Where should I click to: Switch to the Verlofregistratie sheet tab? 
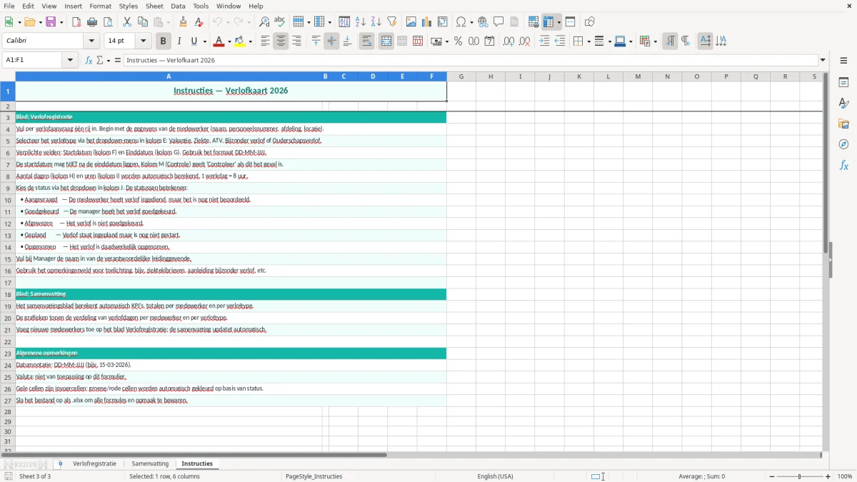(x=94, y=464)
